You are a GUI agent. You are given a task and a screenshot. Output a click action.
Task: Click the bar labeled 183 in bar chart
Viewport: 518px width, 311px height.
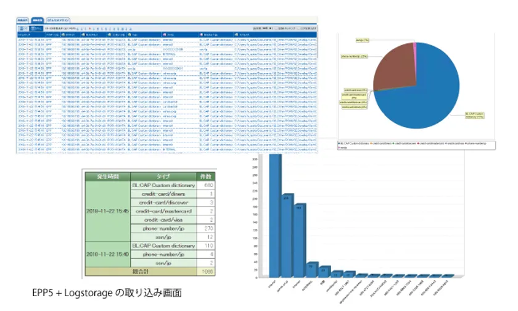click(300, 241)
